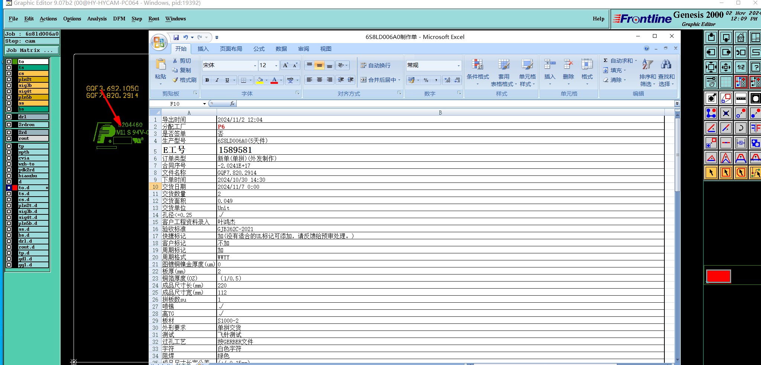Image resolution: width=761 pixels, height=365 pixels.
Task: Switch to Excel 公式 (Formulas) tab
Action: (259, 49)
